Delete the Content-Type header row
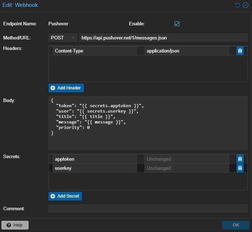 coord(240,51)
